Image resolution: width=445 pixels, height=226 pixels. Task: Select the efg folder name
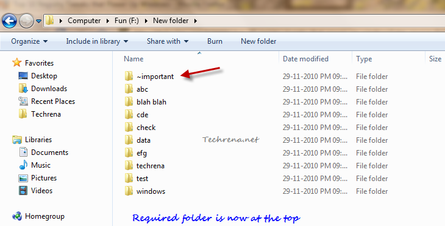[141, 153]
